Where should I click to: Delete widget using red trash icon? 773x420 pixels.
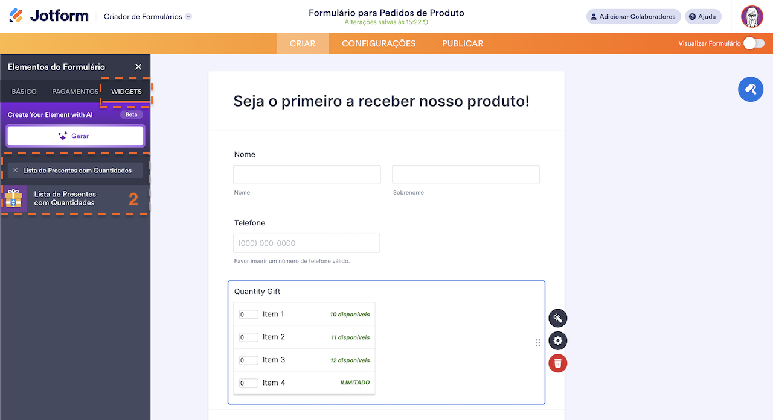click(x=557, y=363)
